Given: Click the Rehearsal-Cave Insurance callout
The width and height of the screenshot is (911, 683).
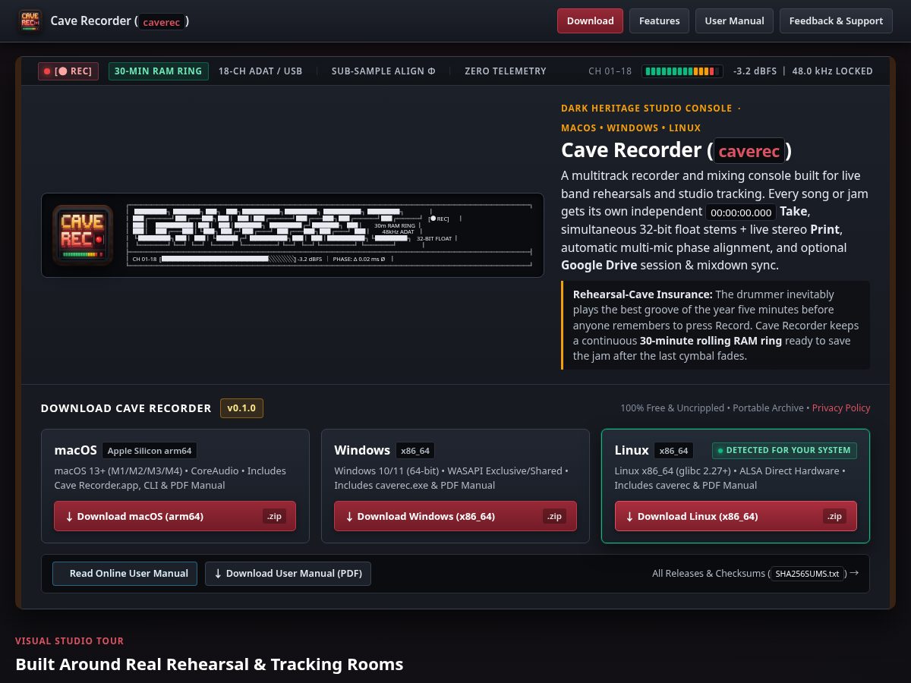Looking at the screenshot, I should [x=715, y=325].
